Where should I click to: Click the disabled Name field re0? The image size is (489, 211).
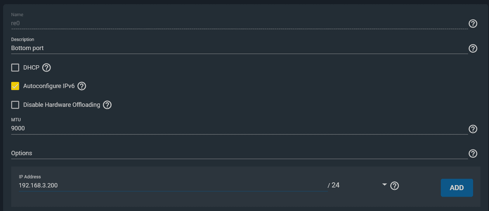click(233, 23)
